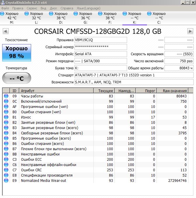Click the Хорошо 98 % health status button

[17, 53]
